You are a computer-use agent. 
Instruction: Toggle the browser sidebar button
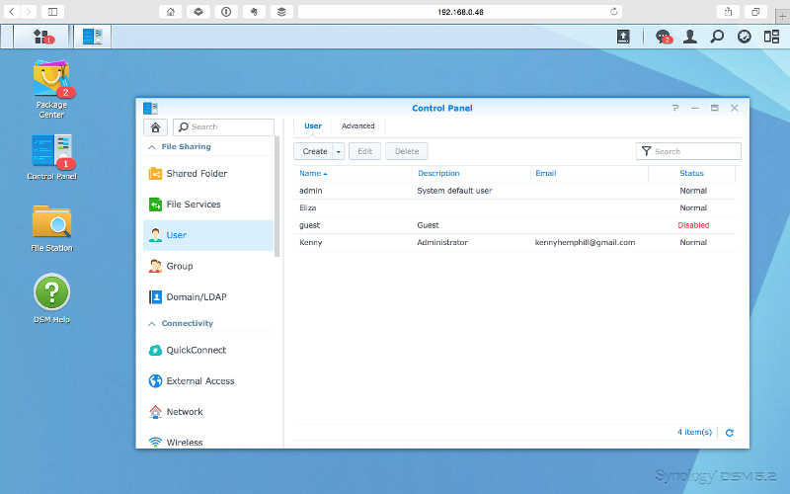[52, 12]
